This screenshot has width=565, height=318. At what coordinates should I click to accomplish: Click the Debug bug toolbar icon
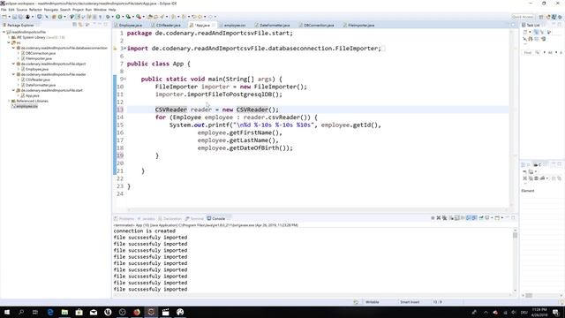click(x=108, y=17)
